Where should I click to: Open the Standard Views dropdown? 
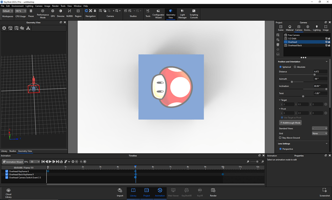319,128
